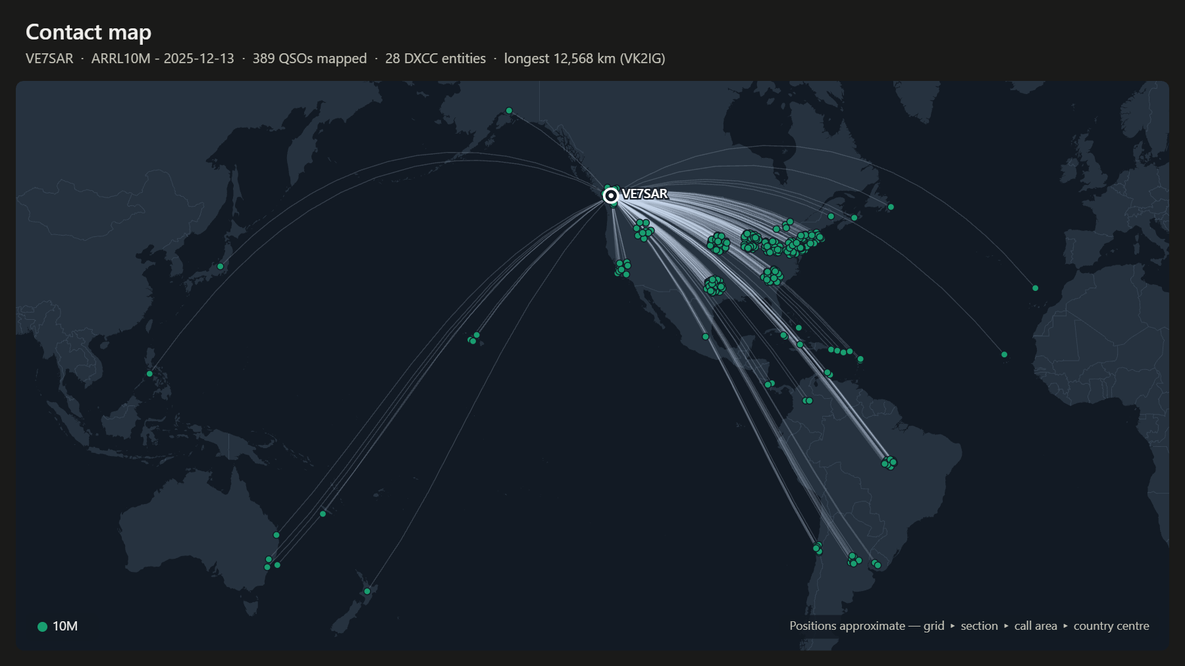Click the 'section' footer text

979,626
